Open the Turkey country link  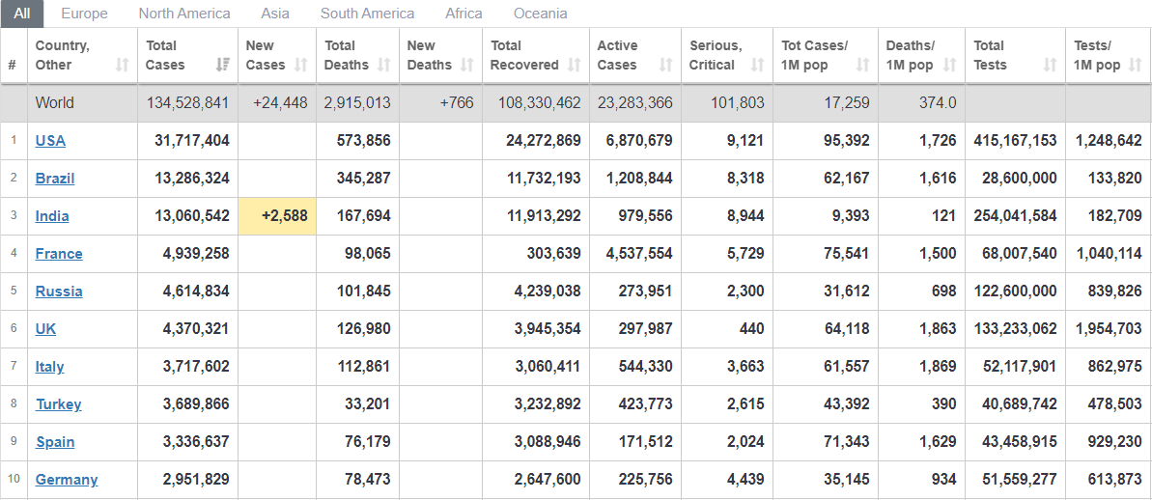58,403
